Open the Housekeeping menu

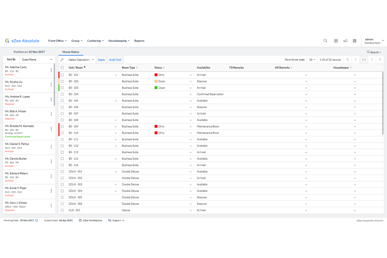point(119,41)
